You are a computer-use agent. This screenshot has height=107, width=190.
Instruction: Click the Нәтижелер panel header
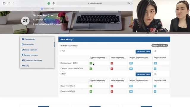click(114, 40)
